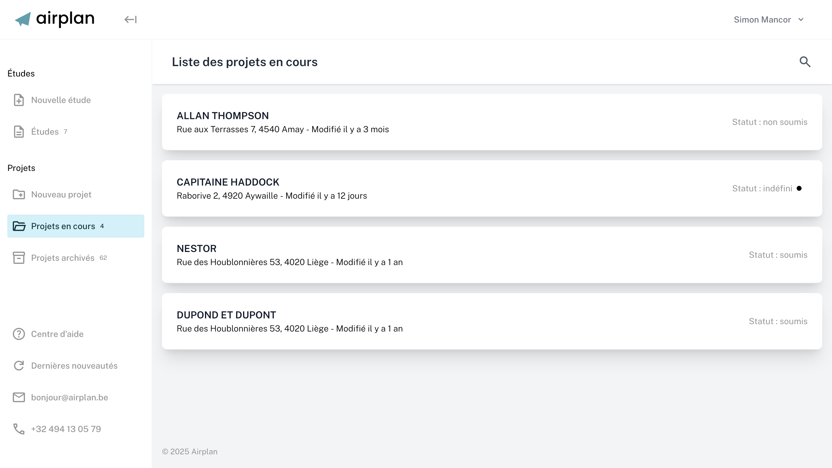Click the bonjour@airplan.be email link
Viewport: 832px width, 468px height.
pyautogui.click(x=69, y=397)
